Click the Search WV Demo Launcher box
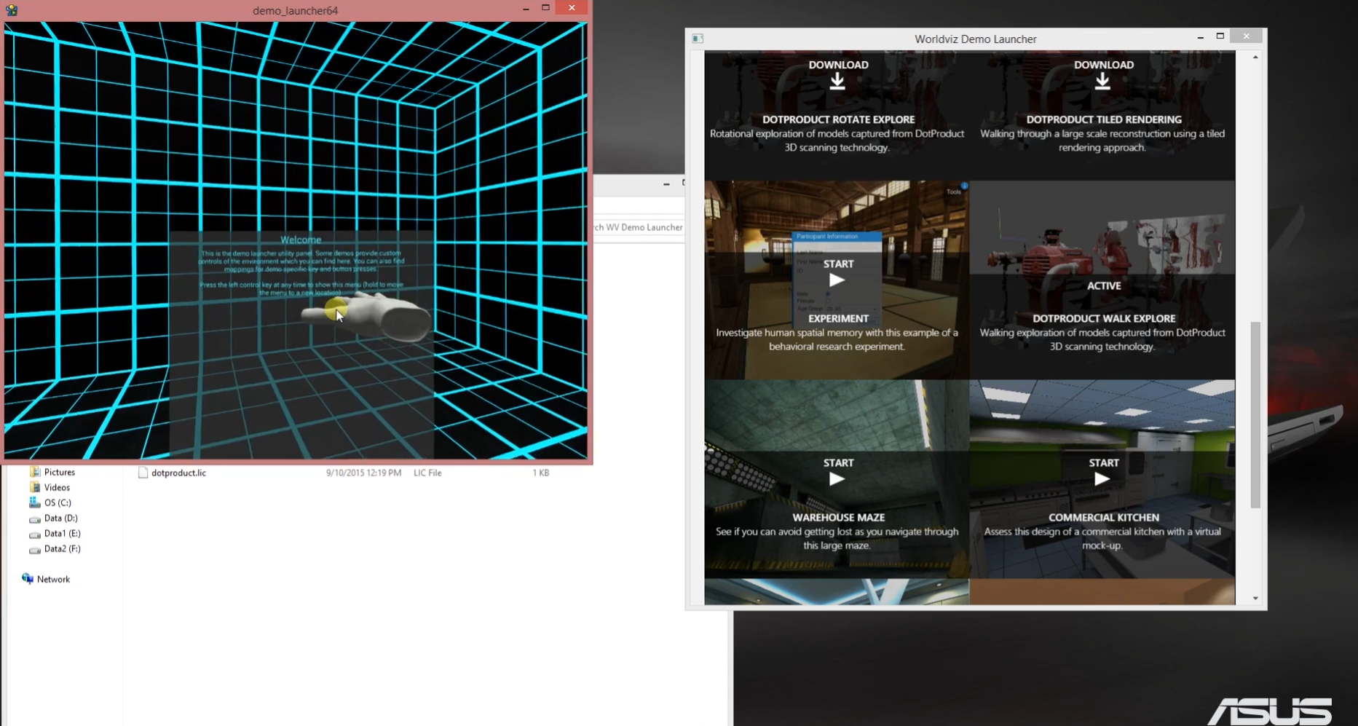The image size is (1358, 726). [639, 227]
